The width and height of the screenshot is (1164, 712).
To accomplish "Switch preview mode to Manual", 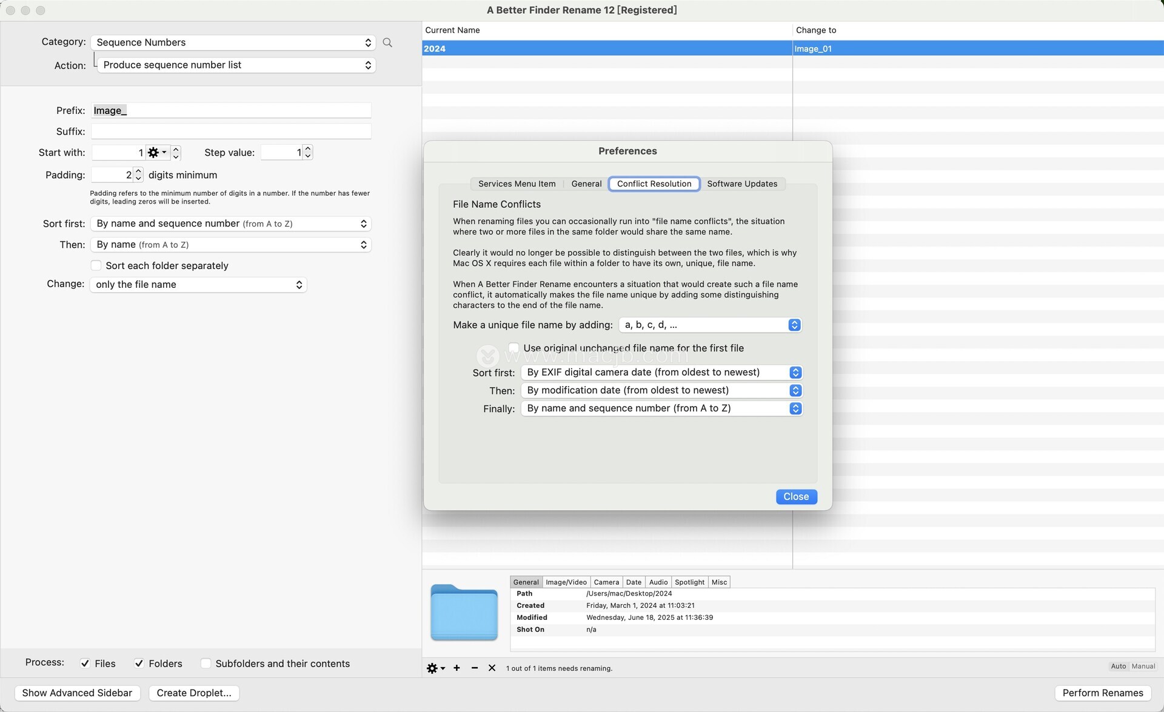I will pyautogui.click(x=1143, y=666).
